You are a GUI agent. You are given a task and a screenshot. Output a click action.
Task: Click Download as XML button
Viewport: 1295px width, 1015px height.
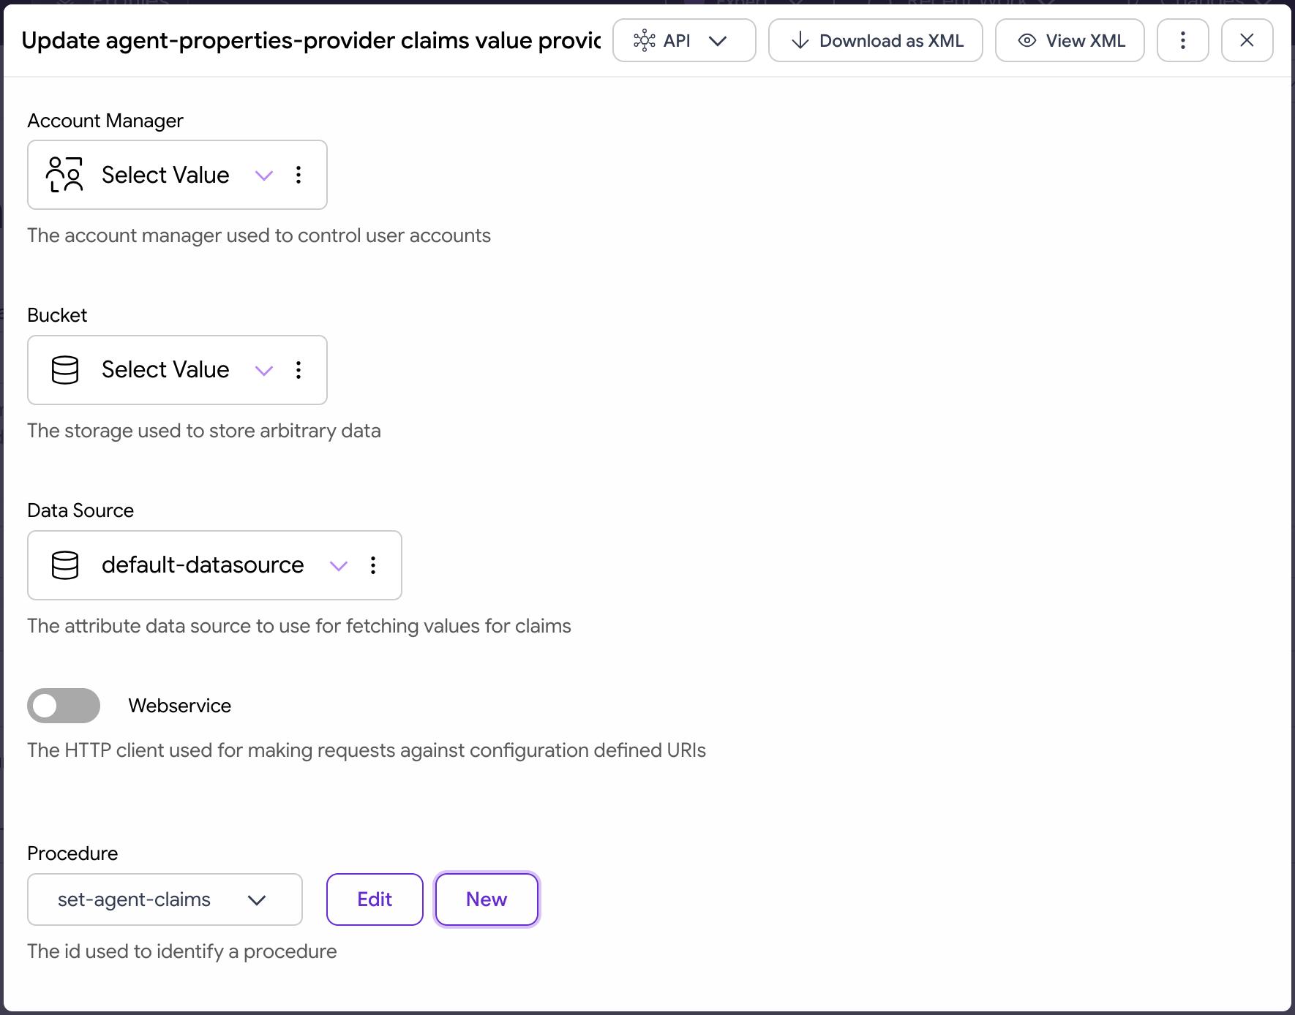876,40
